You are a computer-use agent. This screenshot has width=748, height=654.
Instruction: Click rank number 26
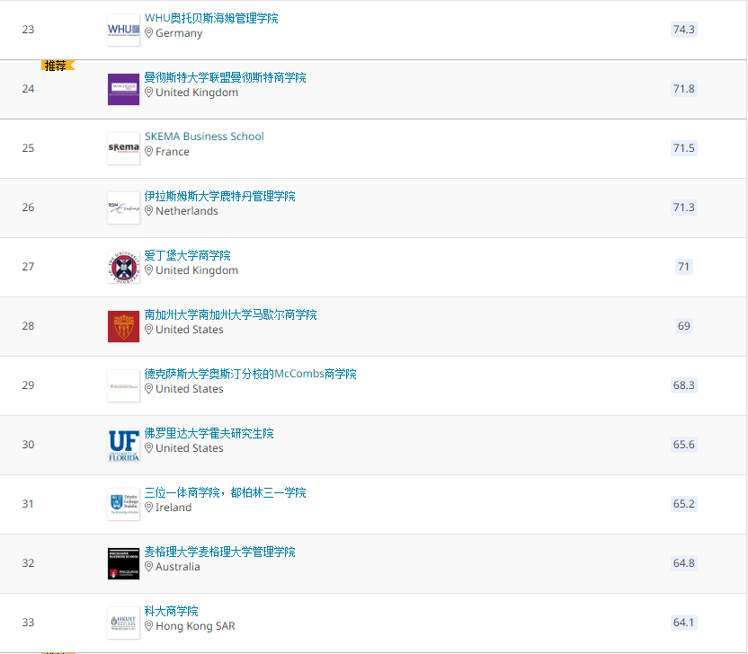[28, 208]
